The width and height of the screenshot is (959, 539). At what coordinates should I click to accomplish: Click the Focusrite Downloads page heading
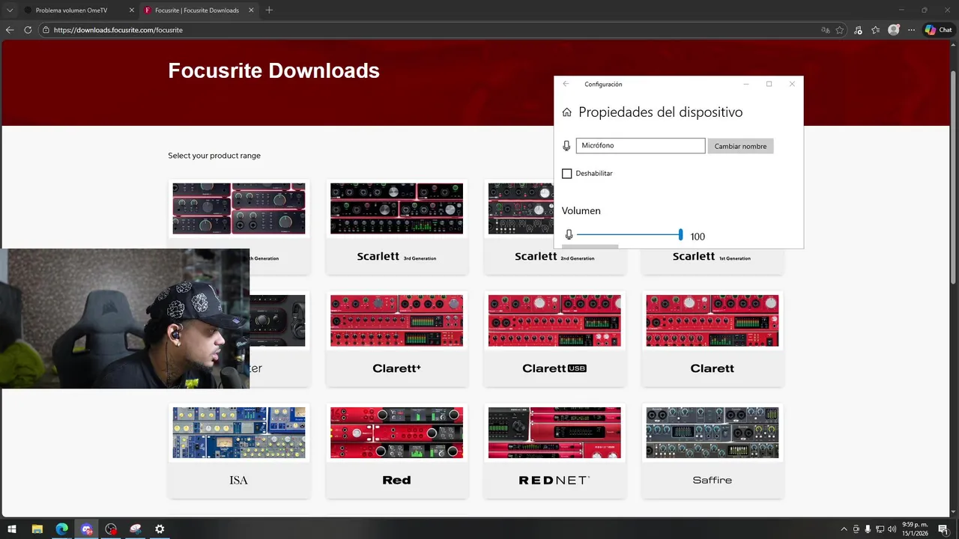273,70
